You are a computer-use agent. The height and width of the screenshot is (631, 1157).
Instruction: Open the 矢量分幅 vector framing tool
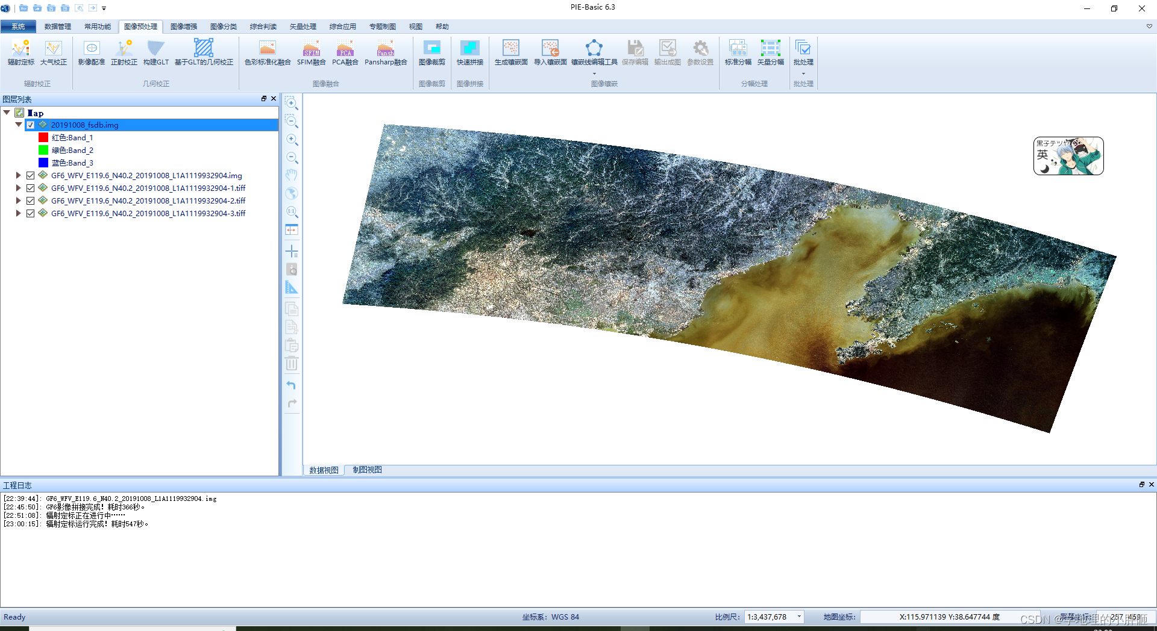click(771, 52)
